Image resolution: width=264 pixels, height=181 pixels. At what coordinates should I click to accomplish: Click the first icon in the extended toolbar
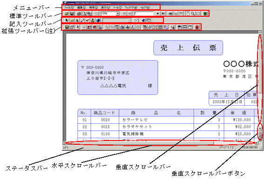point(67,27)
